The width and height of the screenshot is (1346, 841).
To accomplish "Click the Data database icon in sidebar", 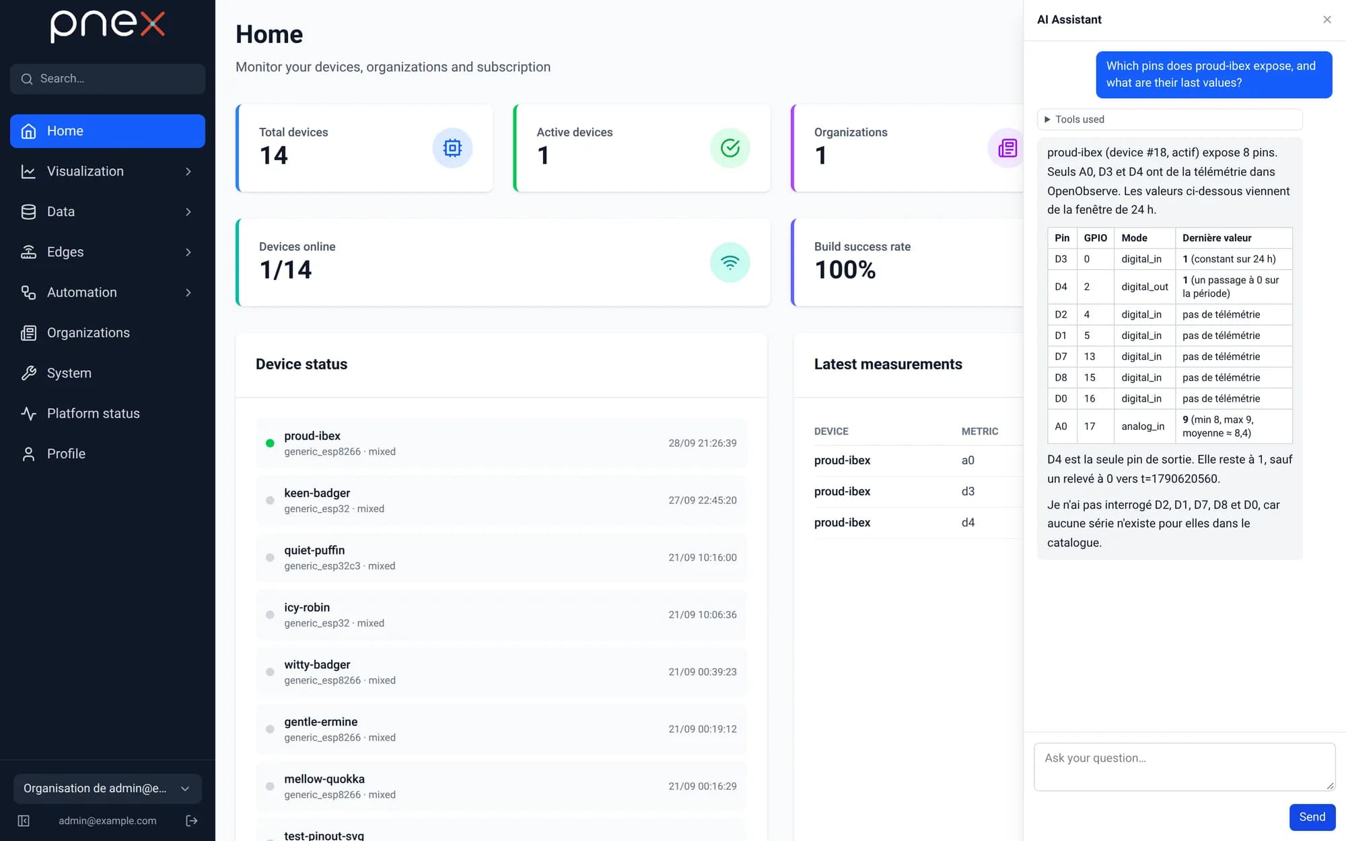I will (x=28, y=212).
